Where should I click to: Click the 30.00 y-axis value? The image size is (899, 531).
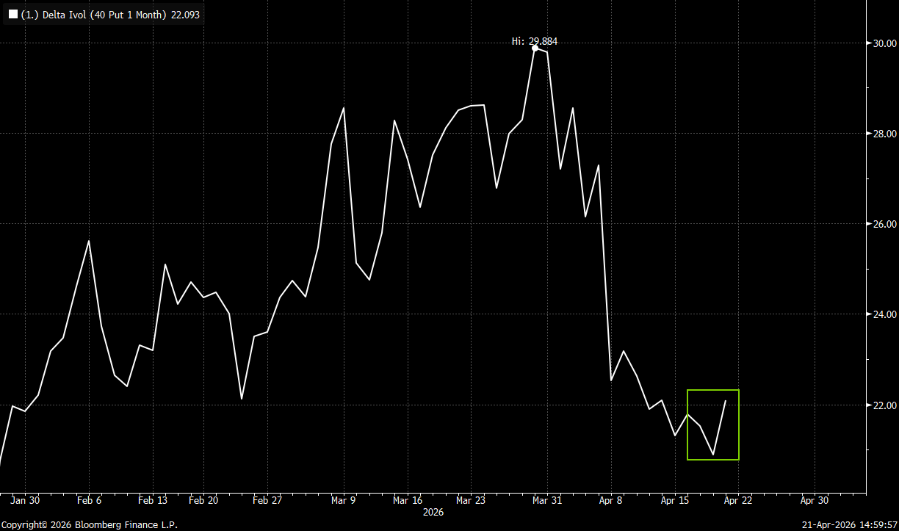tap(884, 43)
